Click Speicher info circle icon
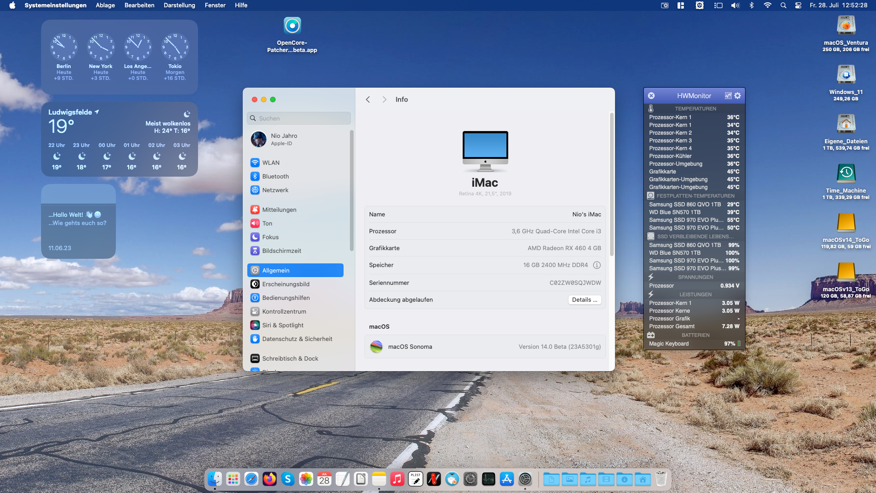Screen dimensions: 876x493 (597, 265)
